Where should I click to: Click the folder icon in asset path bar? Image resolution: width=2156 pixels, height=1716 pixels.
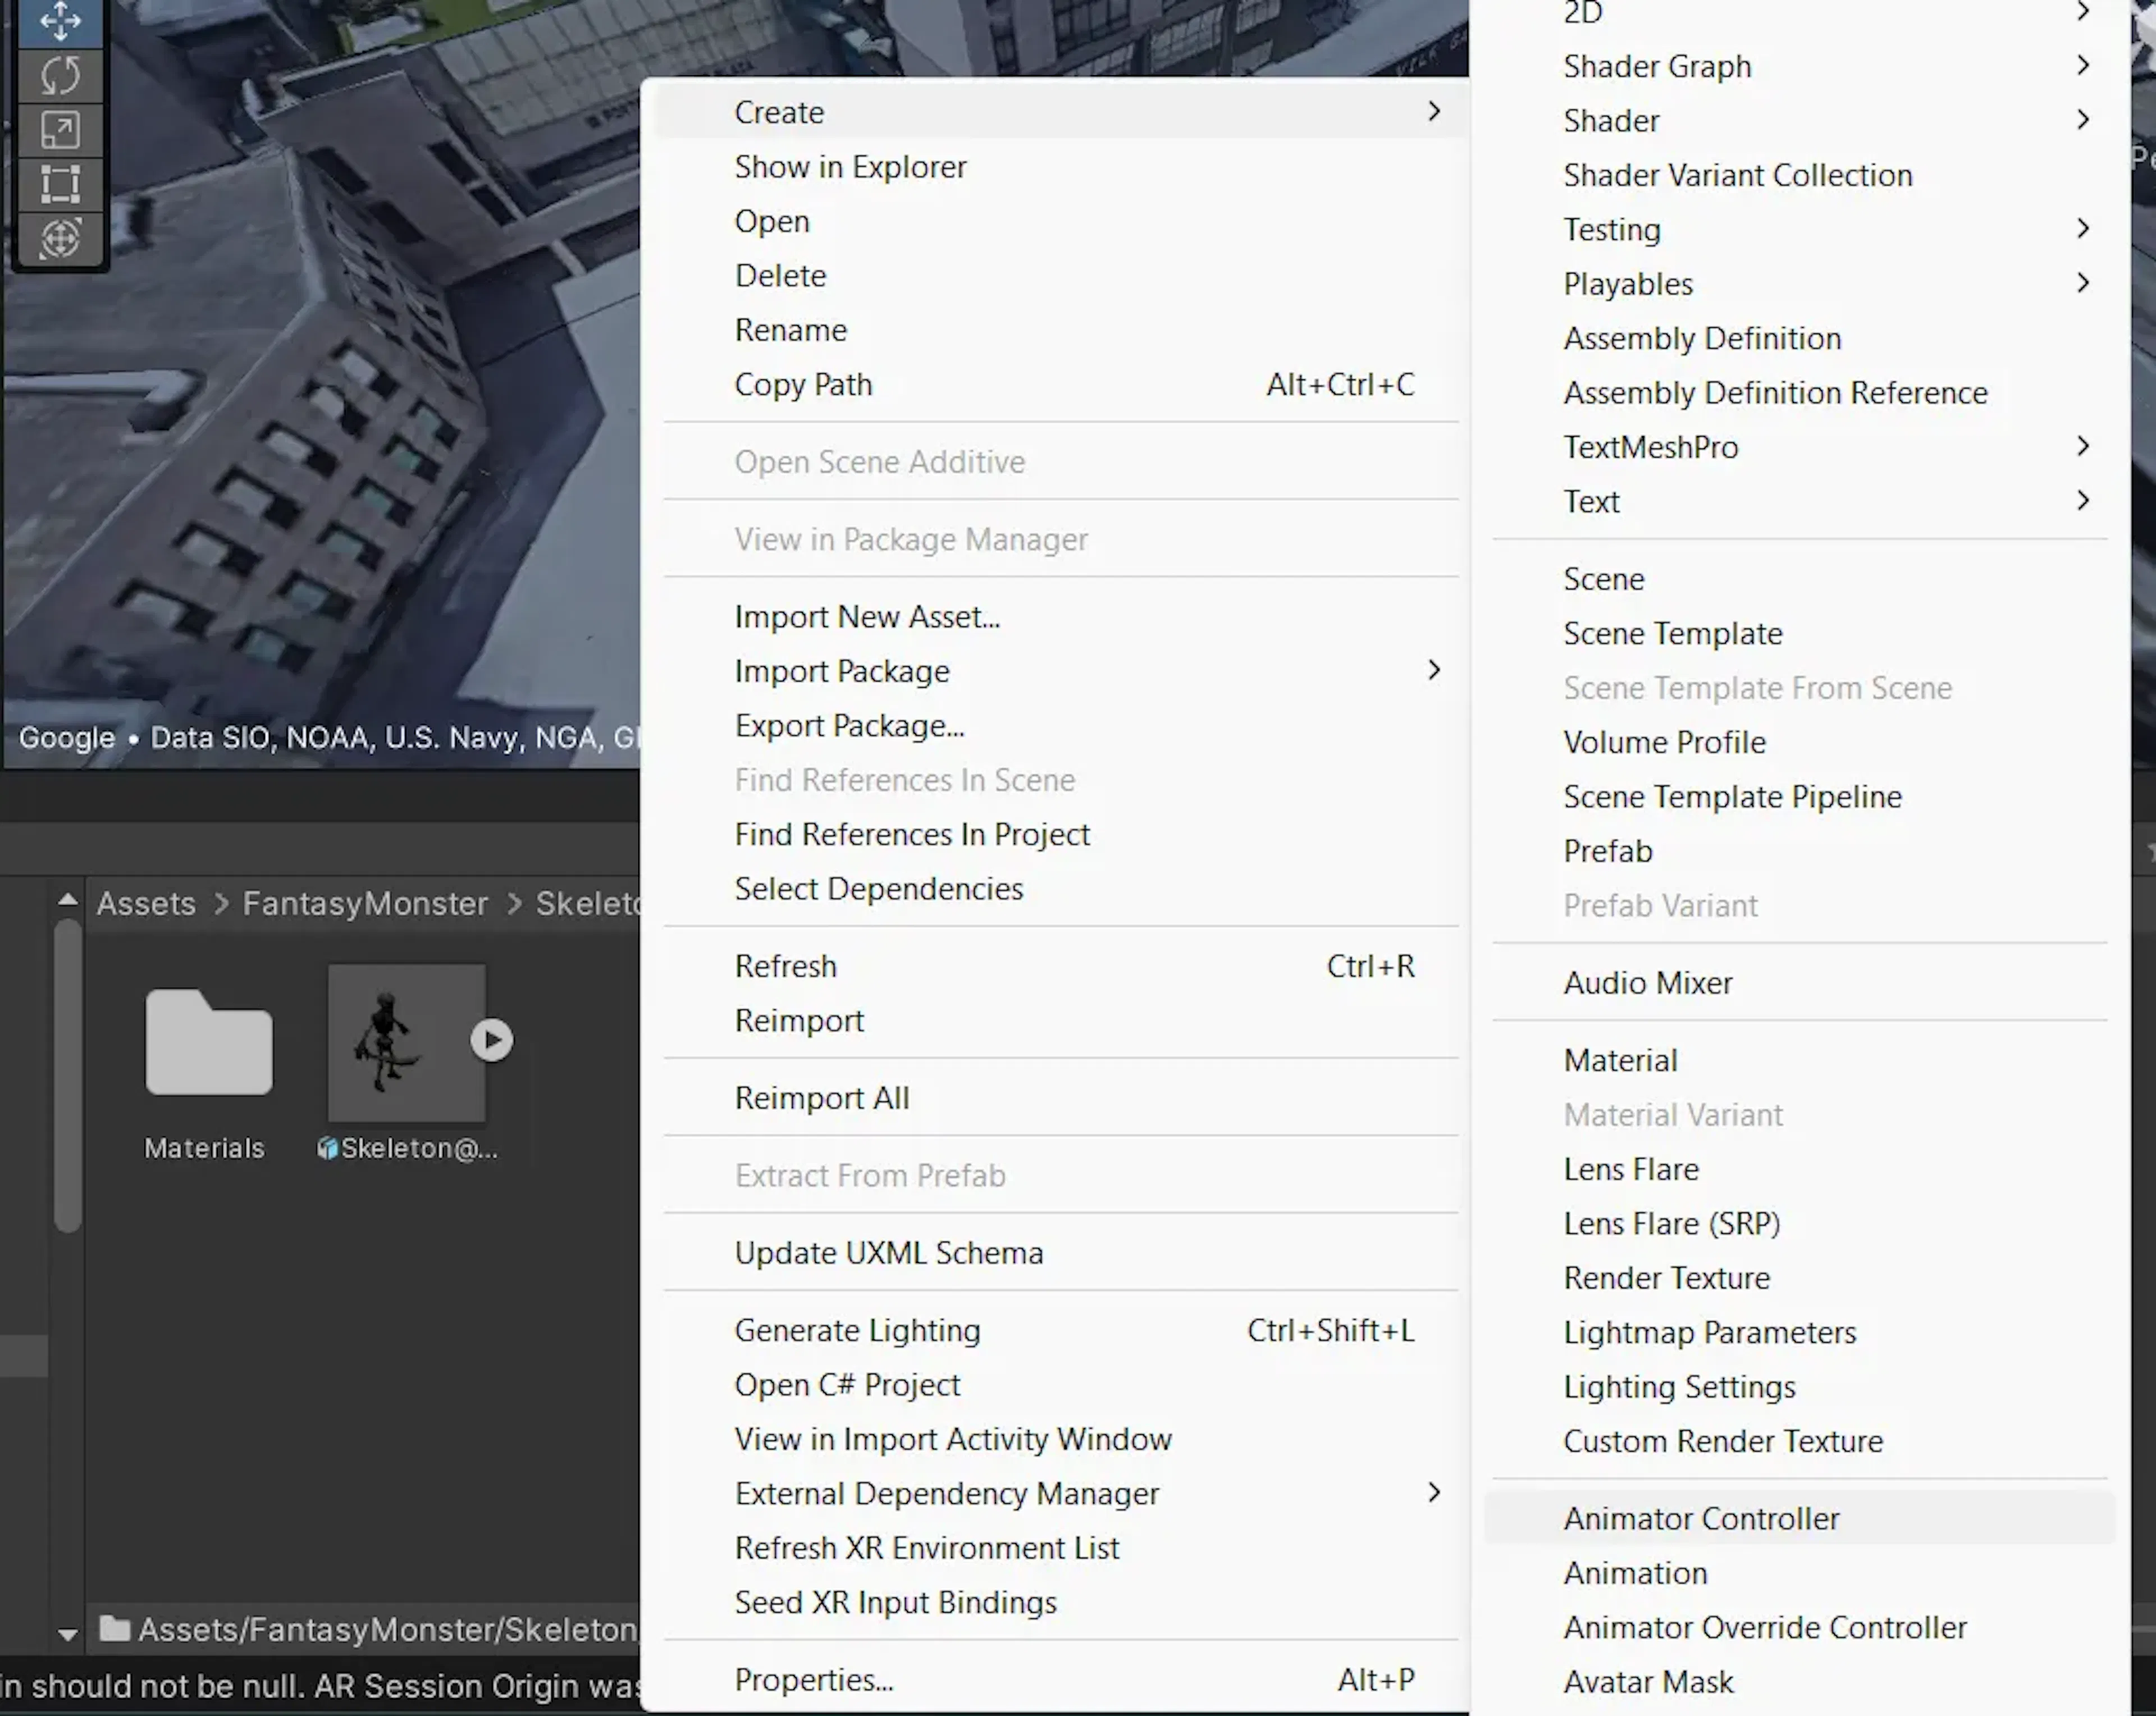coord(115,1629)
